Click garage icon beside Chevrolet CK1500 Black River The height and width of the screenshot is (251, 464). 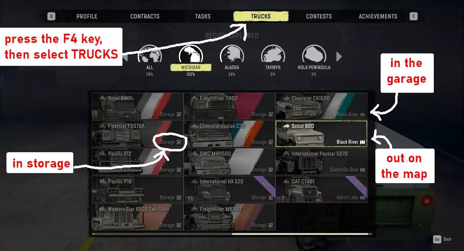click(362, 114)
